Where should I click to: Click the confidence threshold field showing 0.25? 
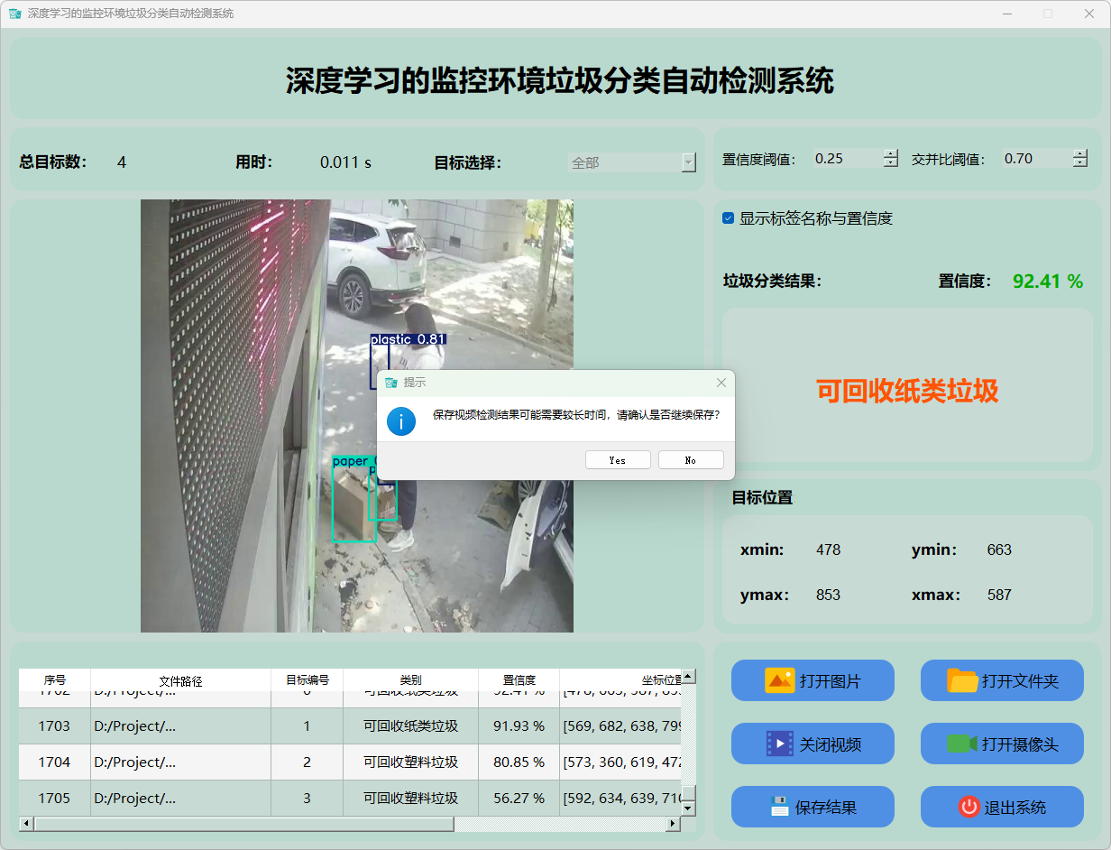[846, 159]
